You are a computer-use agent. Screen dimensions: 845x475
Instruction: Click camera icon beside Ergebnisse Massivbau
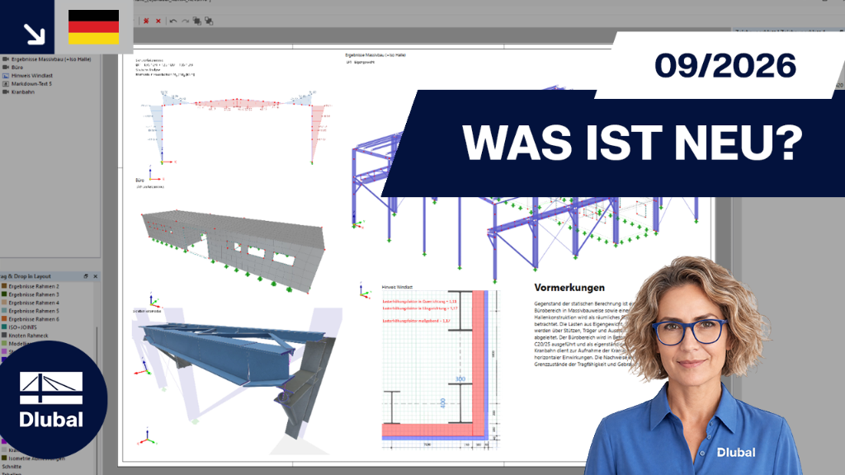[6, 59]
